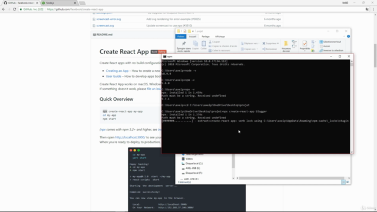Click Creating an App link
The width and height of the screenshot is (377, 212).
pyautogui.click(x=117, y=71)
